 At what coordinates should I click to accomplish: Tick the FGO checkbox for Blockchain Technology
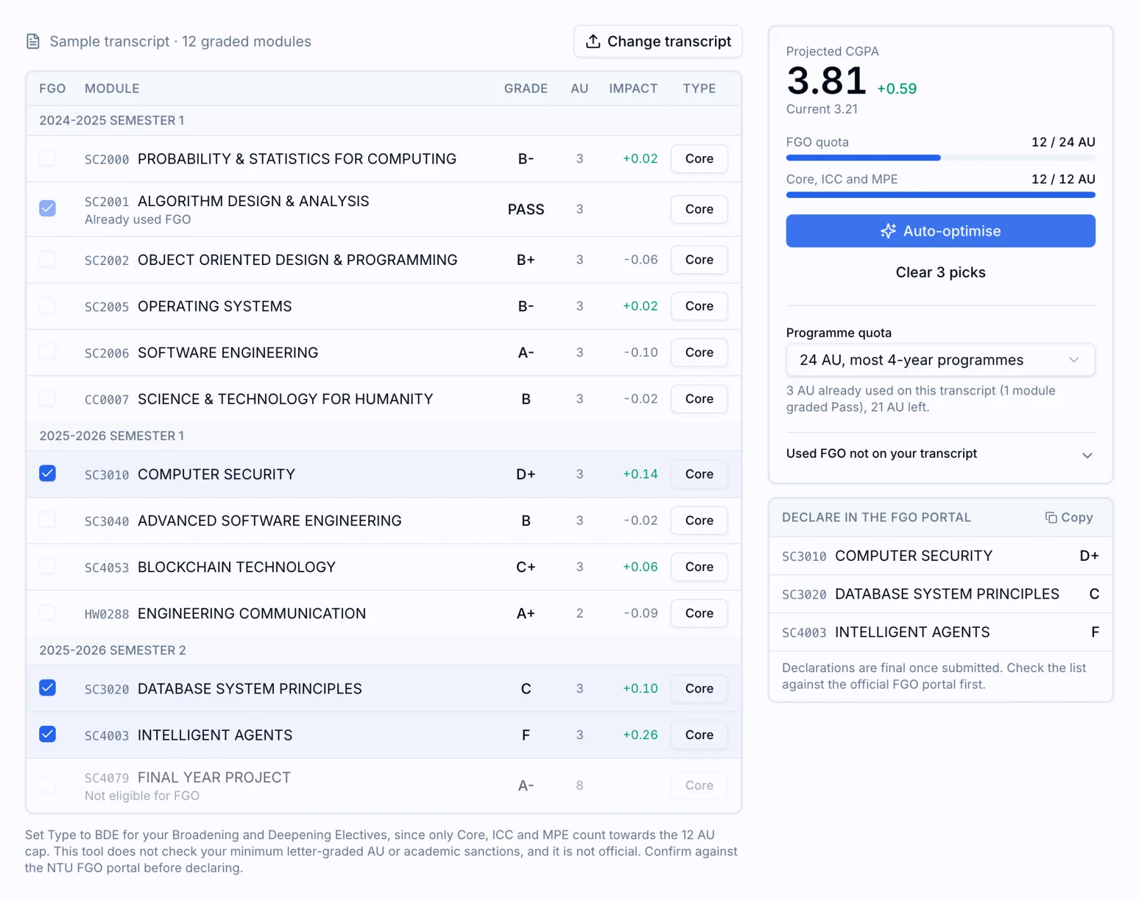click(47, 567)
